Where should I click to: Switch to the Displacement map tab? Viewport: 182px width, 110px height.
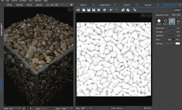tap(105, 5)
